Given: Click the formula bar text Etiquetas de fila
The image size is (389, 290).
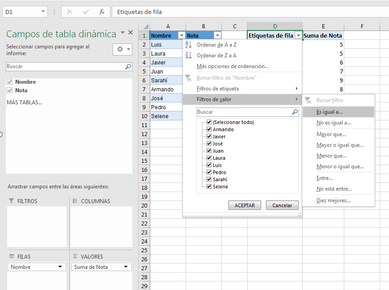Looking at the screenshot, I should point(140,12).
